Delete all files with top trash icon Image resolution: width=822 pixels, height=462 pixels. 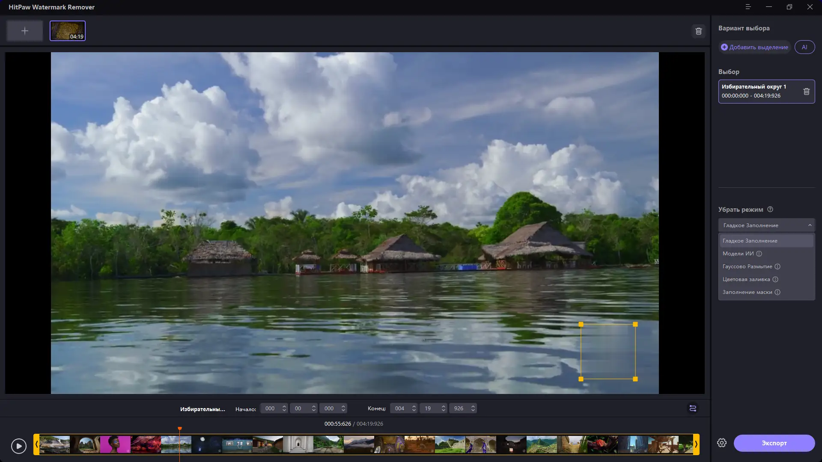click(698, 31)
